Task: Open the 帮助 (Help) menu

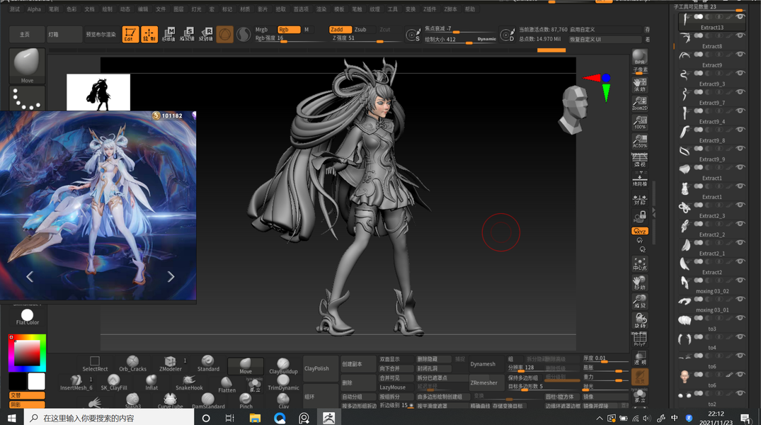Action: [x=470, y=9]
